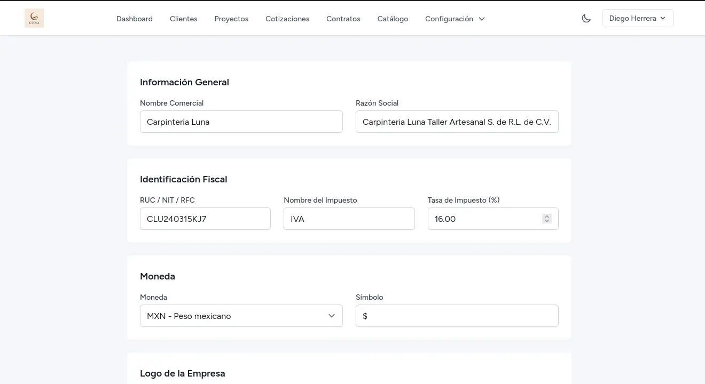Screen dimensions: 705x384
Task: Click the Moneda section heading
Action: pyautogui.click(x=158, y=276)
